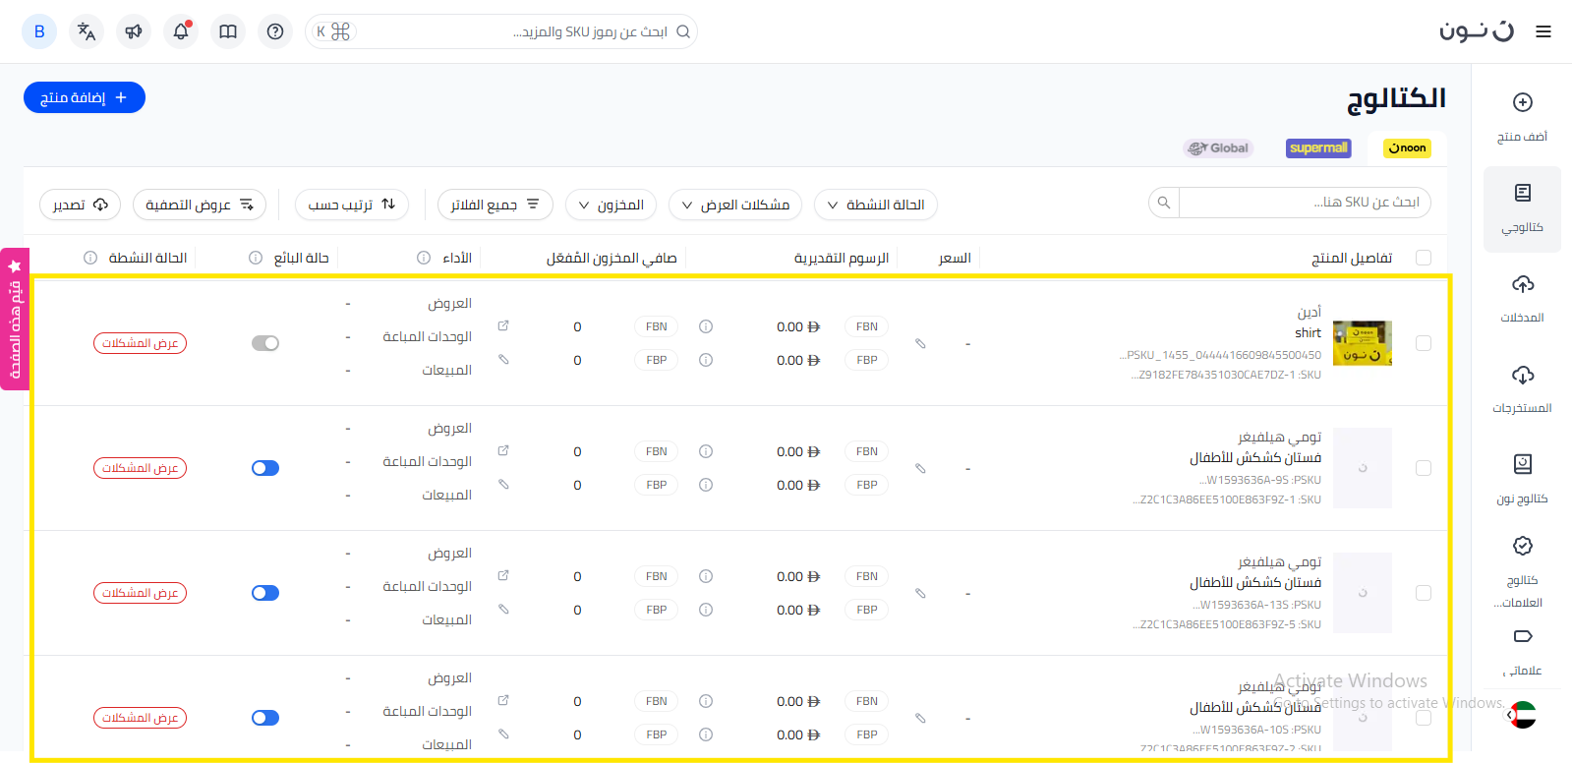
Task: Click the announcements megaphone icon
Action: tap(134, 31)
